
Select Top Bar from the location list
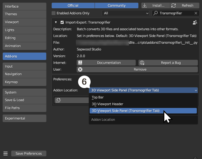click(x=98, y=98)
